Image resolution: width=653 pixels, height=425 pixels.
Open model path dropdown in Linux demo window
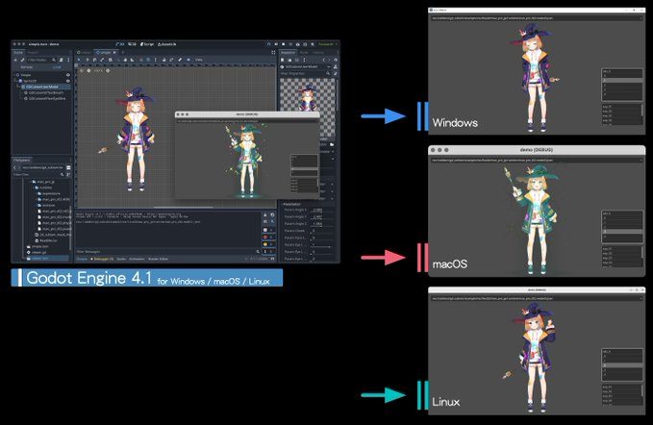[537, 298]
